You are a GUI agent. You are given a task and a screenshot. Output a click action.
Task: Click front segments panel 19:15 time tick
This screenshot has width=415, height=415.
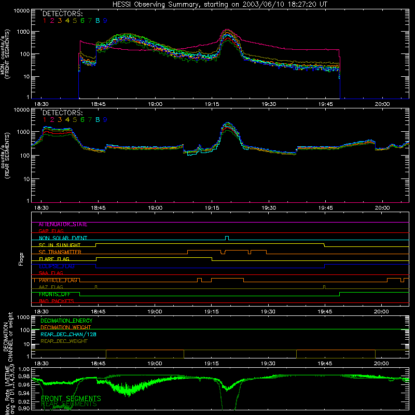coord(212,104)
